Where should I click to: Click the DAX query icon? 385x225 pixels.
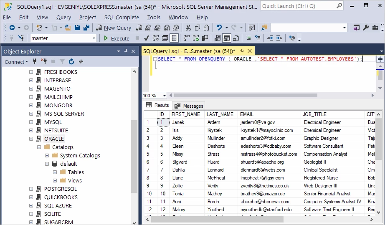coord(176,28)
